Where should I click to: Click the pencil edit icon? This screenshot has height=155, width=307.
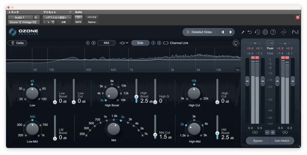click(243, 32)
